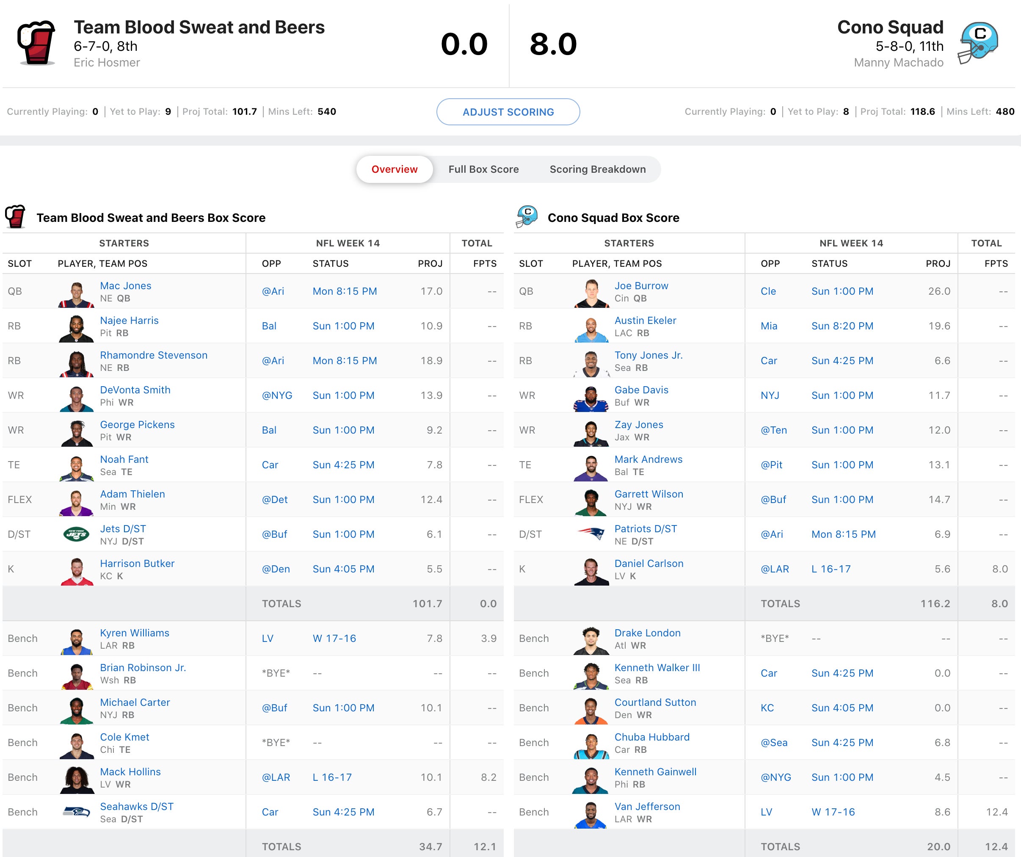This screenshot has width=1021, height=857.
Task: Click the Patriots D/ST team logo
Action: [591, 534]
